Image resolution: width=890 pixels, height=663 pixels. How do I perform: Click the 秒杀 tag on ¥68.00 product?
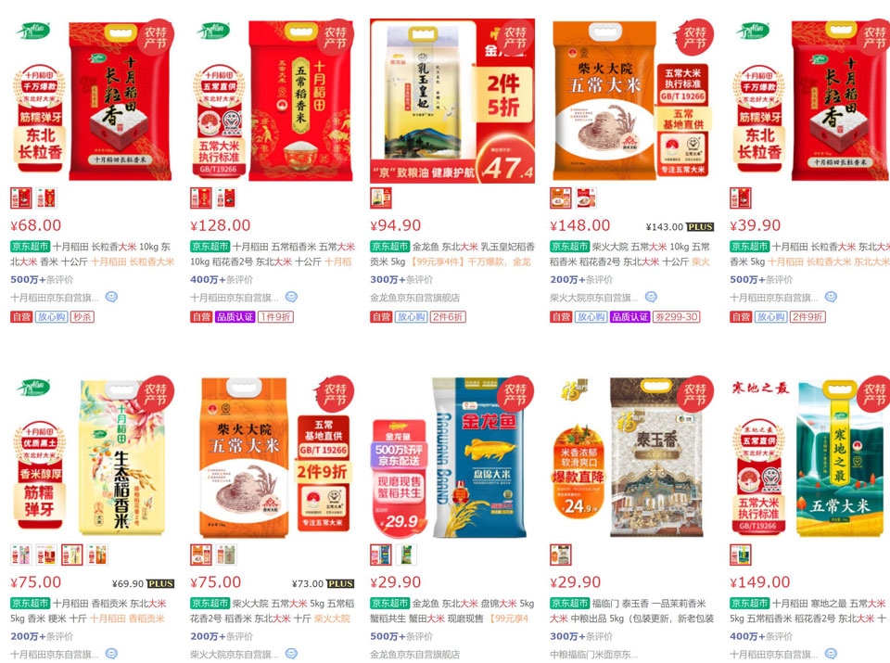point(82,317)
